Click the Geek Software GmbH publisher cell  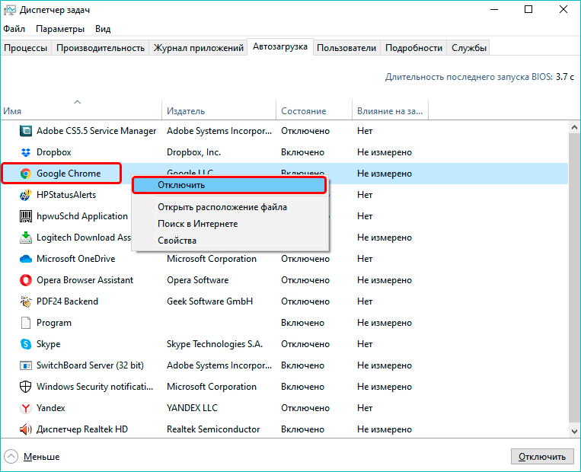tap(209, 301)
